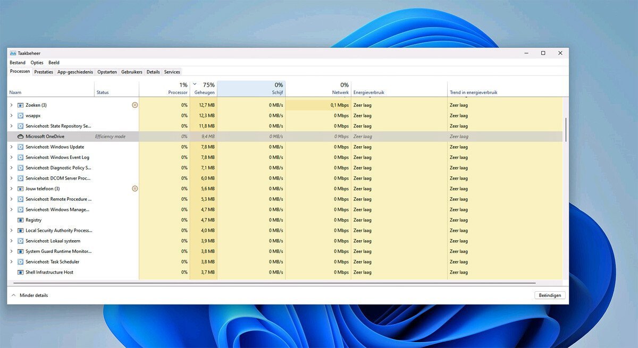Screen dimensions: 638x348
Task: Sort by Trend in energieverbruik header
Action: 505,89
